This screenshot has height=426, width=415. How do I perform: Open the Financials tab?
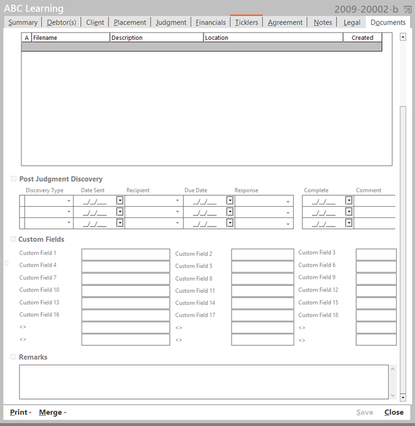tap(211, 22)
